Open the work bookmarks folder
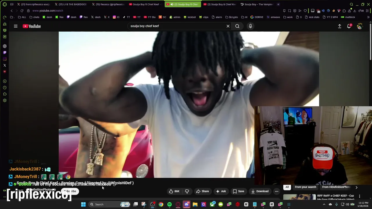 287,17
